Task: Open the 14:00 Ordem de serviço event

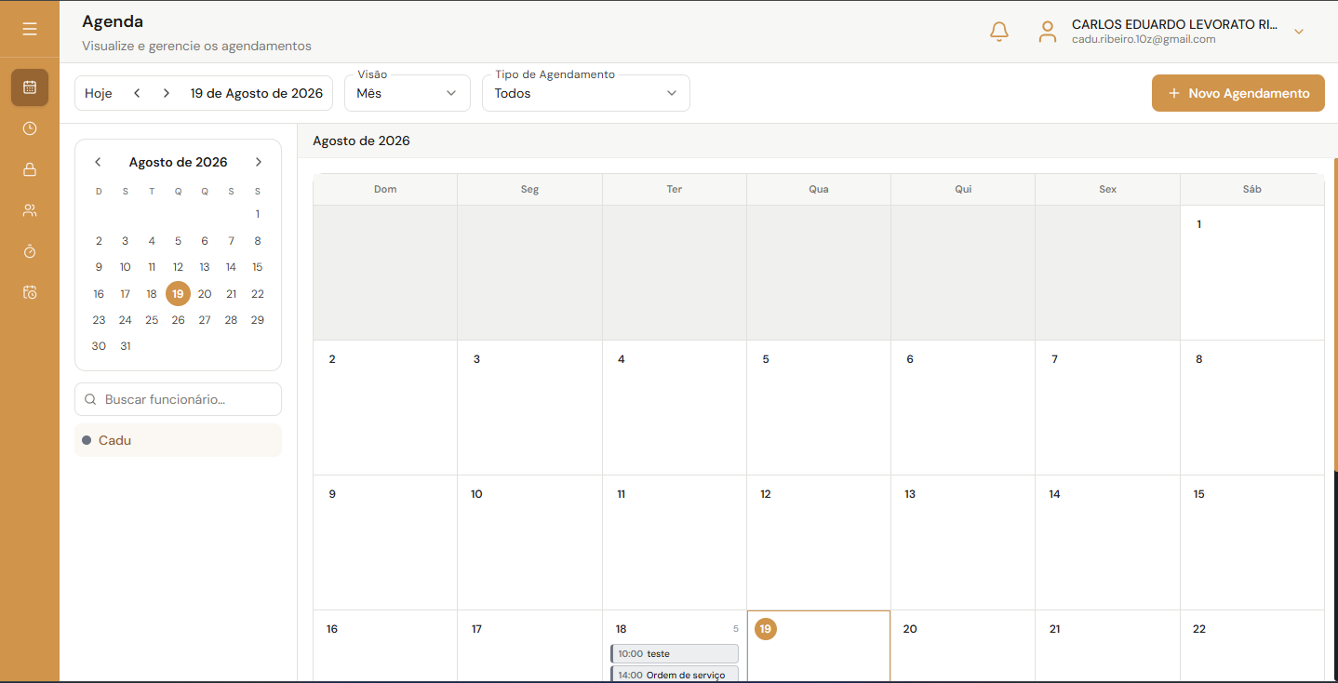Action: pyautogui.click(x=675, y=675)
